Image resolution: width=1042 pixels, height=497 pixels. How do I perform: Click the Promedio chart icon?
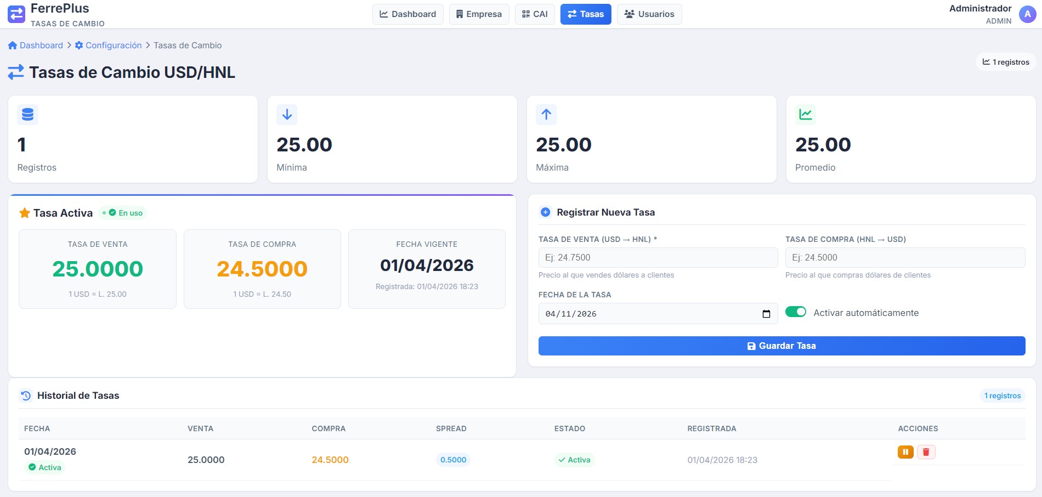point(806,115)
